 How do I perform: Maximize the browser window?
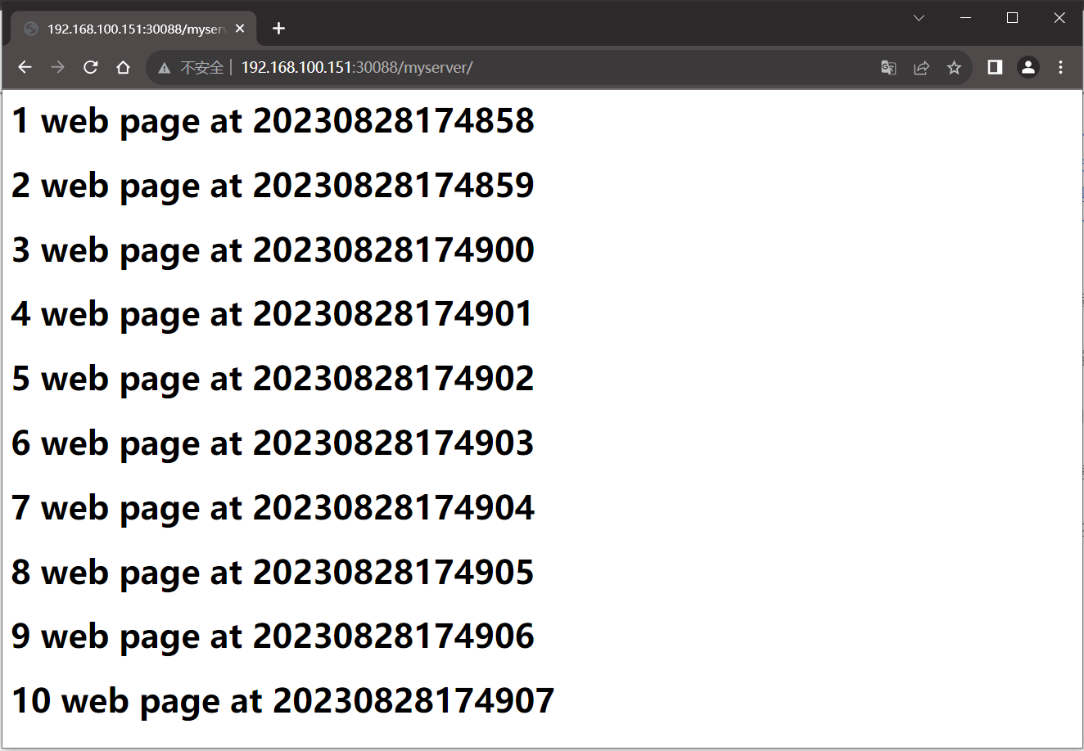point(1012,18)
